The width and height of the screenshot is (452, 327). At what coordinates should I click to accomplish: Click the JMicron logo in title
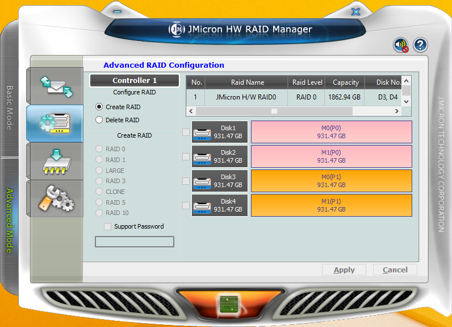(177, 29)
